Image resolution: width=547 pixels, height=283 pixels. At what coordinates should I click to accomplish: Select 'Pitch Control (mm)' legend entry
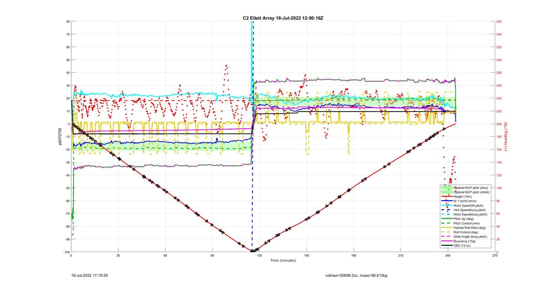coord(467,223)
